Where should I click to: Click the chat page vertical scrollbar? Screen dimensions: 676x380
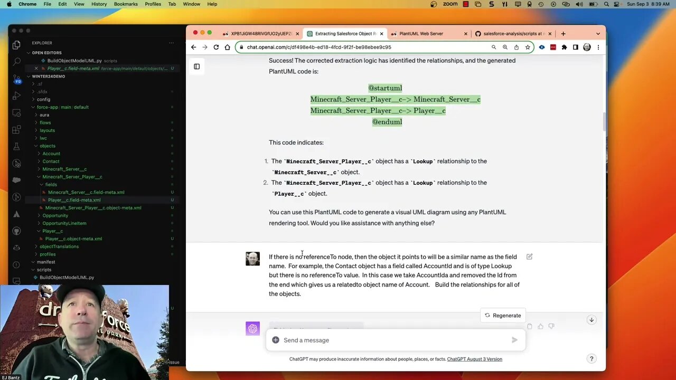click(x=604, y=121)
